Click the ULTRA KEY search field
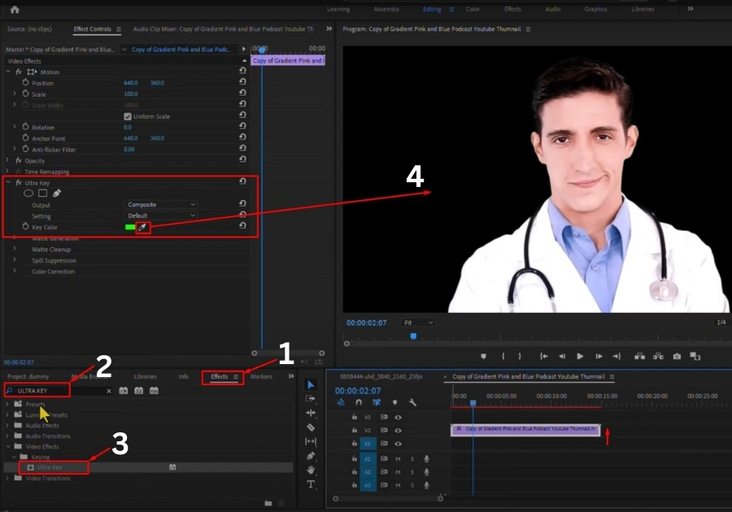Screen dimensions: 732x512 [x=59, y=391]
